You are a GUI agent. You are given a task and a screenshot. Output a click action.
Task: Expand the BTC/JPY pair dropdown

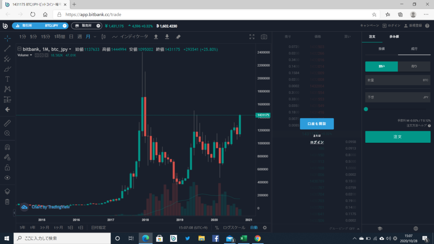point(64,26)
